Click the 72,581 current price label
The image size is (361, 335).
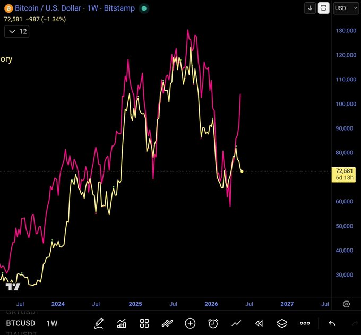(x=343, y=175)
